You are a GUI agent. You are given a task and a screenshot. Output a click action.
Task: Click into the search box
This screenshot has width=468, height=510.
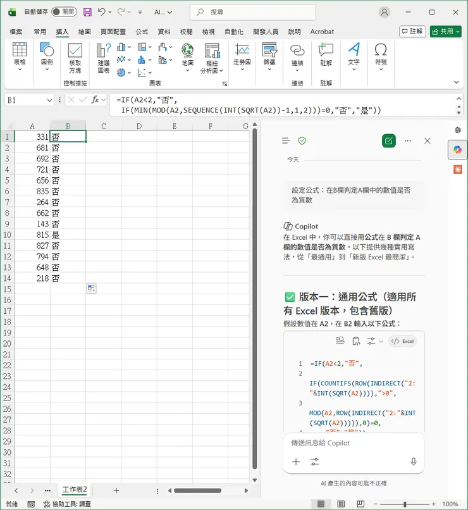point(252,12)
